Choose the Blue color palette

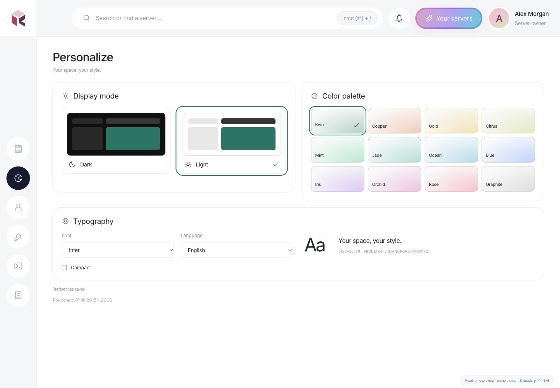[508, 150]
